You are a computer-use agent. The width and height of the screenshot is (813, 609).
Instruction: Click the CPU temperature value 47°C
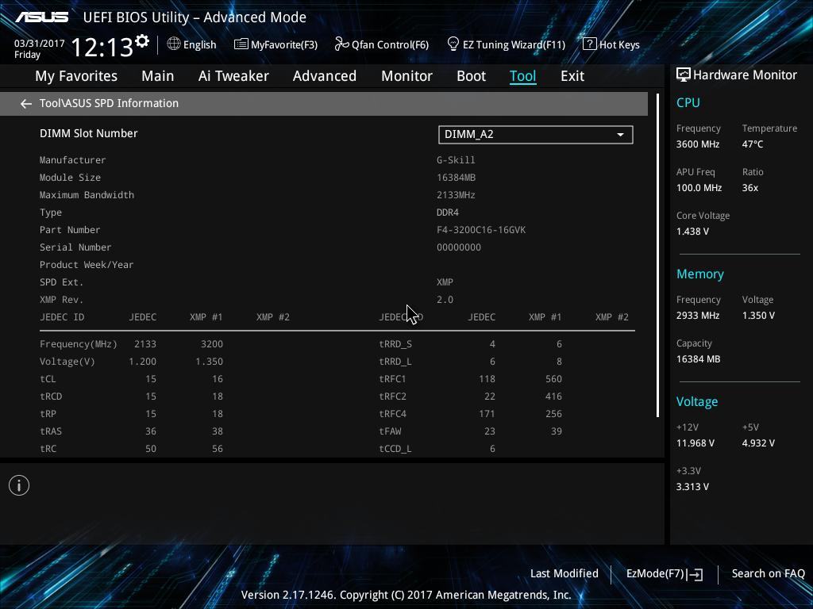coord(753,144)
